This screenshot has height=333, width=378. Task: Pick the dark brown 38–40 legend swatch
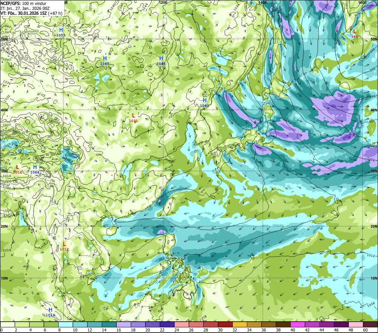pos(283,324)
